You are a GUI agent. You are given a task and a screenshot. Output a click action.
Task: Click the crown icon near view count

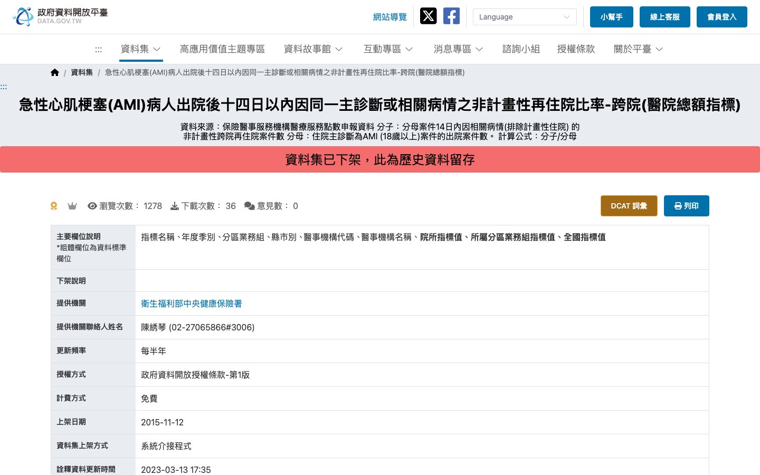point(72,206)
